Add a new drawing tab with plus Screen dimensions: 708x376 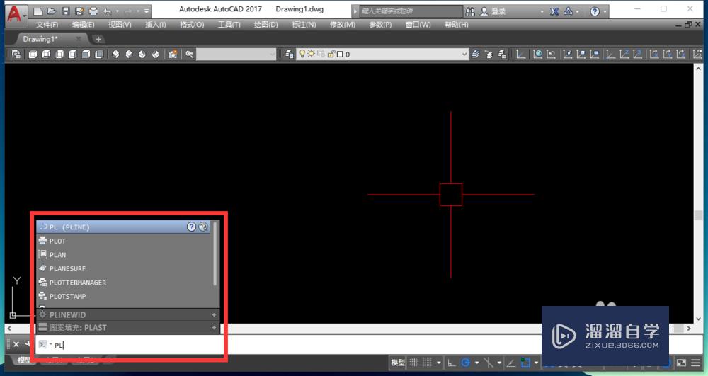[98, 39]
